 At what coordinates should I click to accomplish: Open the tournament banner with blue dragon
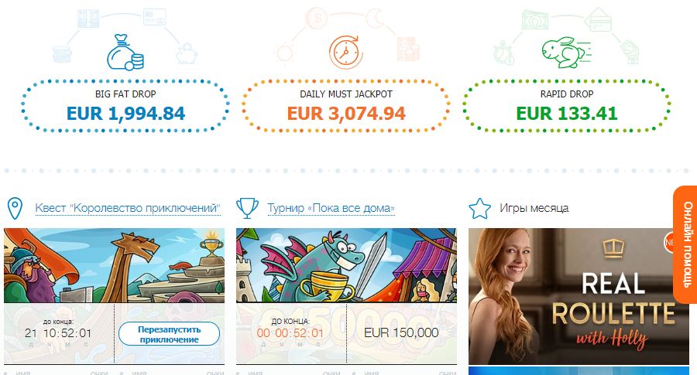[346, 265]
